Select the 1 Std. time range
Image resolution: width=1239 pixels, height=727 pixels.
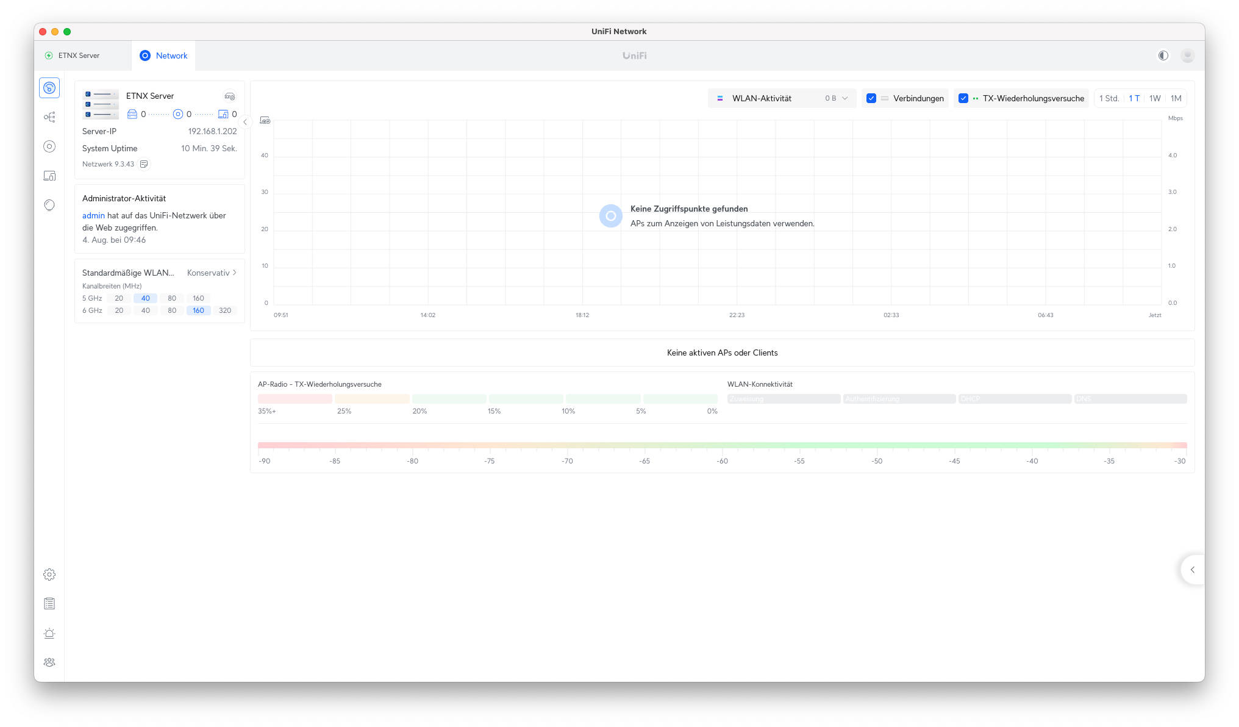point(1109,98)
